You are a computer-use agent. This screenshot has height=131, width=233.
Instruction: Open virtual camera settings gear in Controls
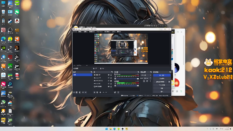click(169, 82)
